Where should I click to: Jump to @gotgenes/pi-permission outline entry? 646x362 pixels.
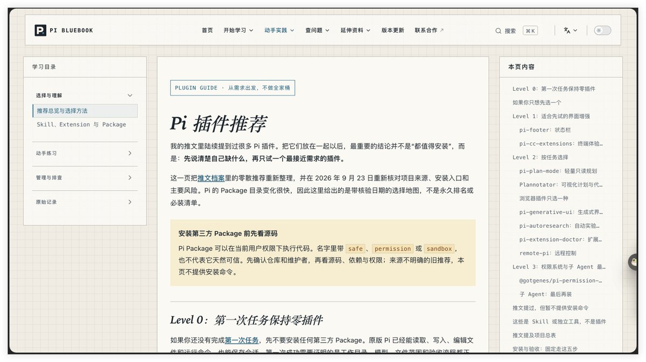[x=560, y=280]
